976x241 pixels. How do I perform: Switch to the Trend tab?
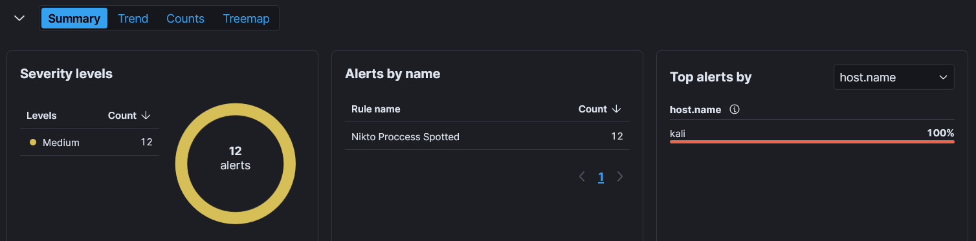point(133,18)
